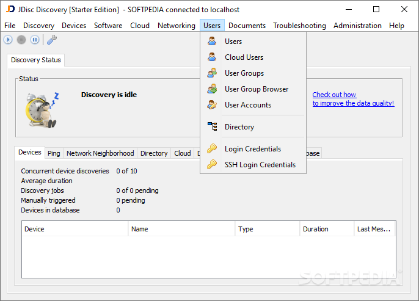Click the Cloud Users entry icon
The image size is (419, 301).
coord(212,57)
